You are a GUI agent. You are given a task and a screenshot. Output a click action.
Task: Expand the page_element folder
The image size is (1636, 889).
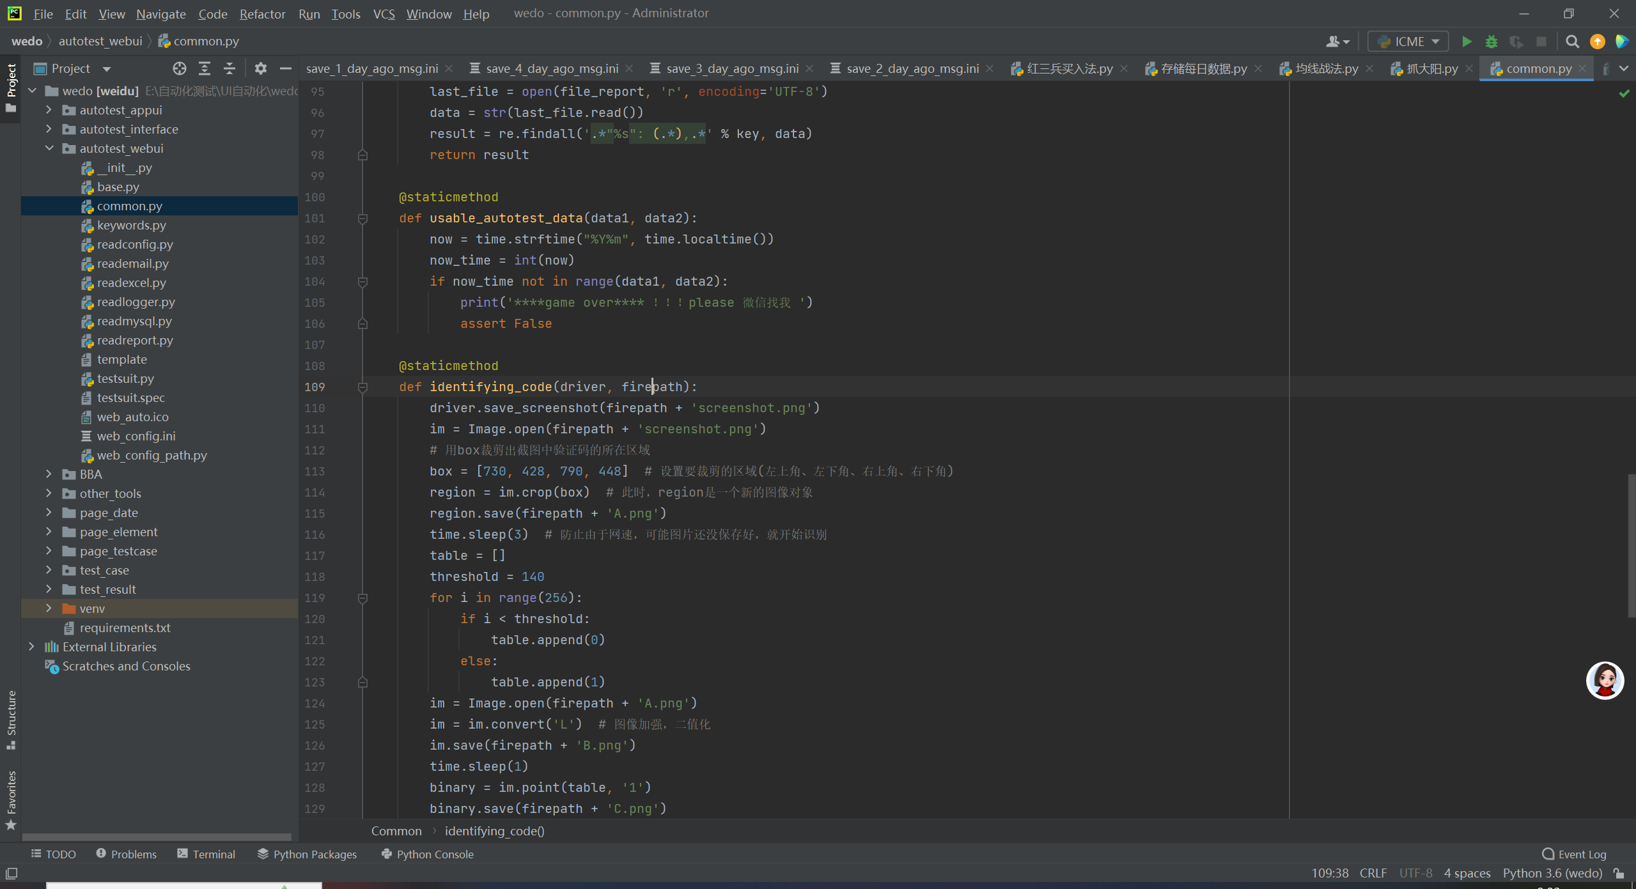49,532
